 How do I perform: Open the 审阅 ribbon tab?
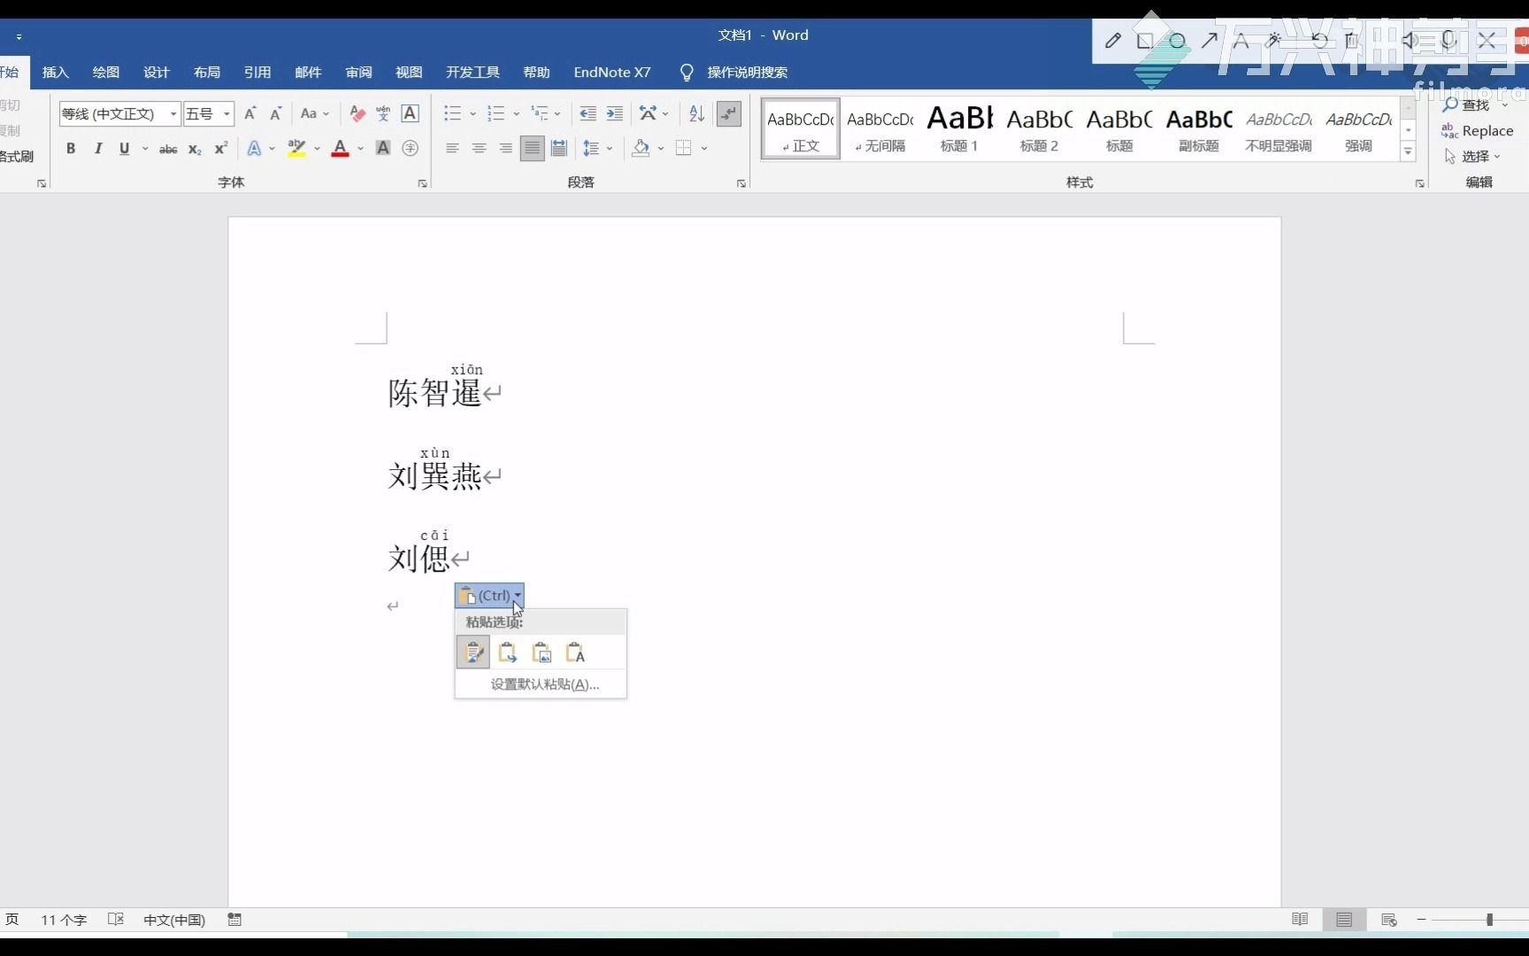point(357,72)
